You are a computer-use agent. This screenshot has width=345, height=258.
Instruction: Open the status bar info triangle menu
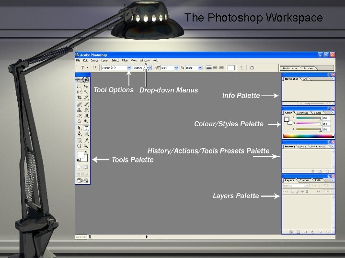coord(147,236)
